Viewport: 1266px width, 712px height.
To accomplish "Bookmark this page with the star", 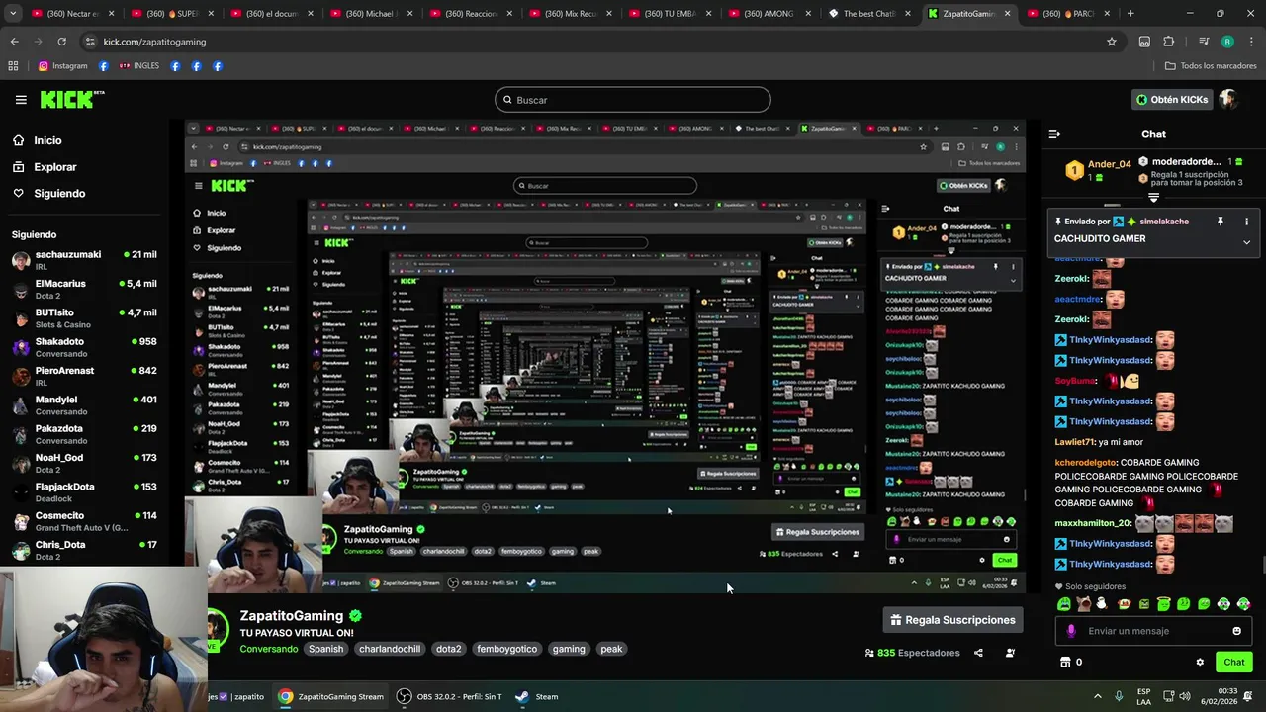I will point(1112,42).
